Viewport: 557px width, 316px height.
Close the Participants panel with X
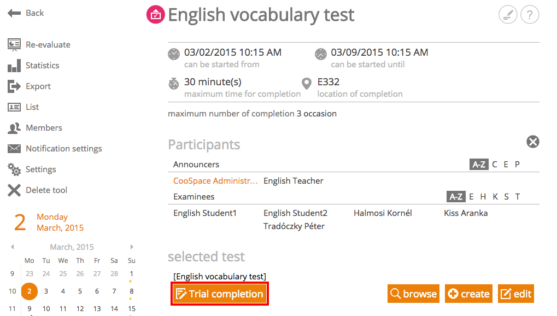[533, 142]
